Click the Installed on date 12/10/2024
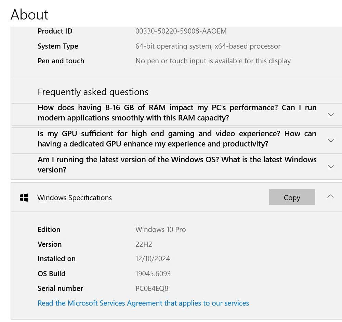This screenshot has width=342, height=322. 153,259
